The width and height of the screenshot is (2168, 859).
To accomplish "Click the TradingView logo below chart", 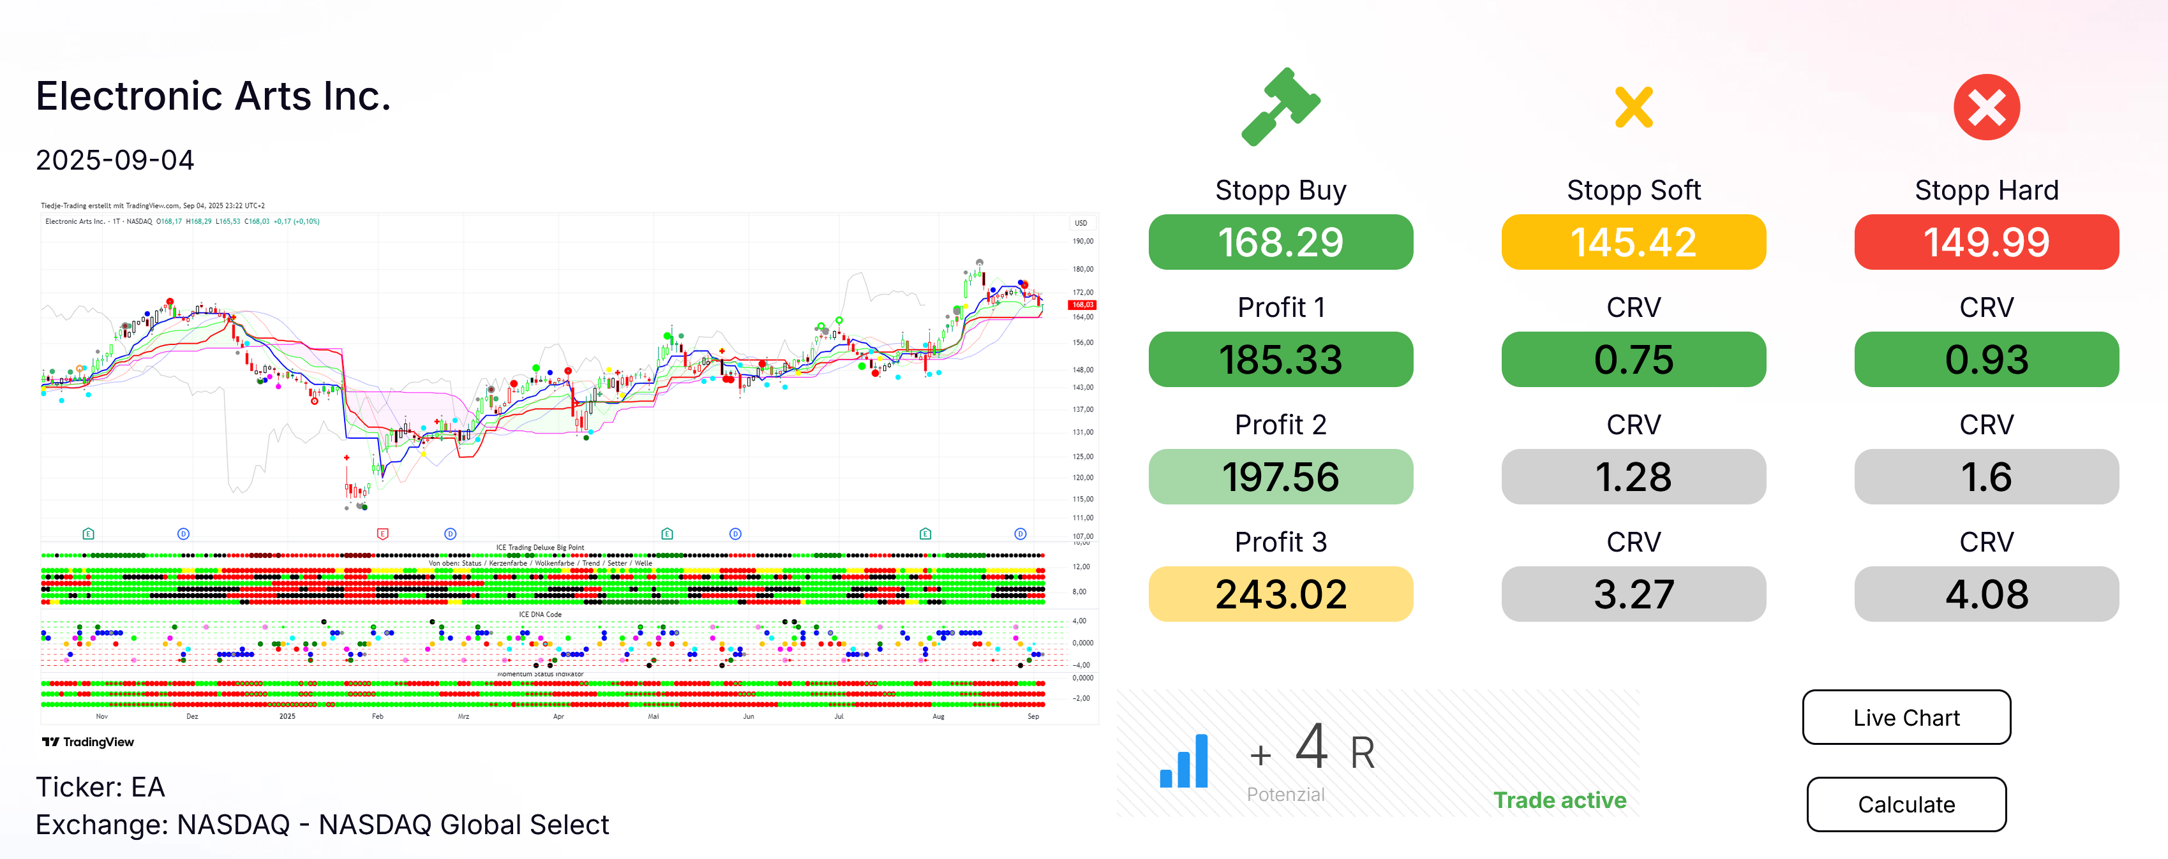I will coord(88,741).
